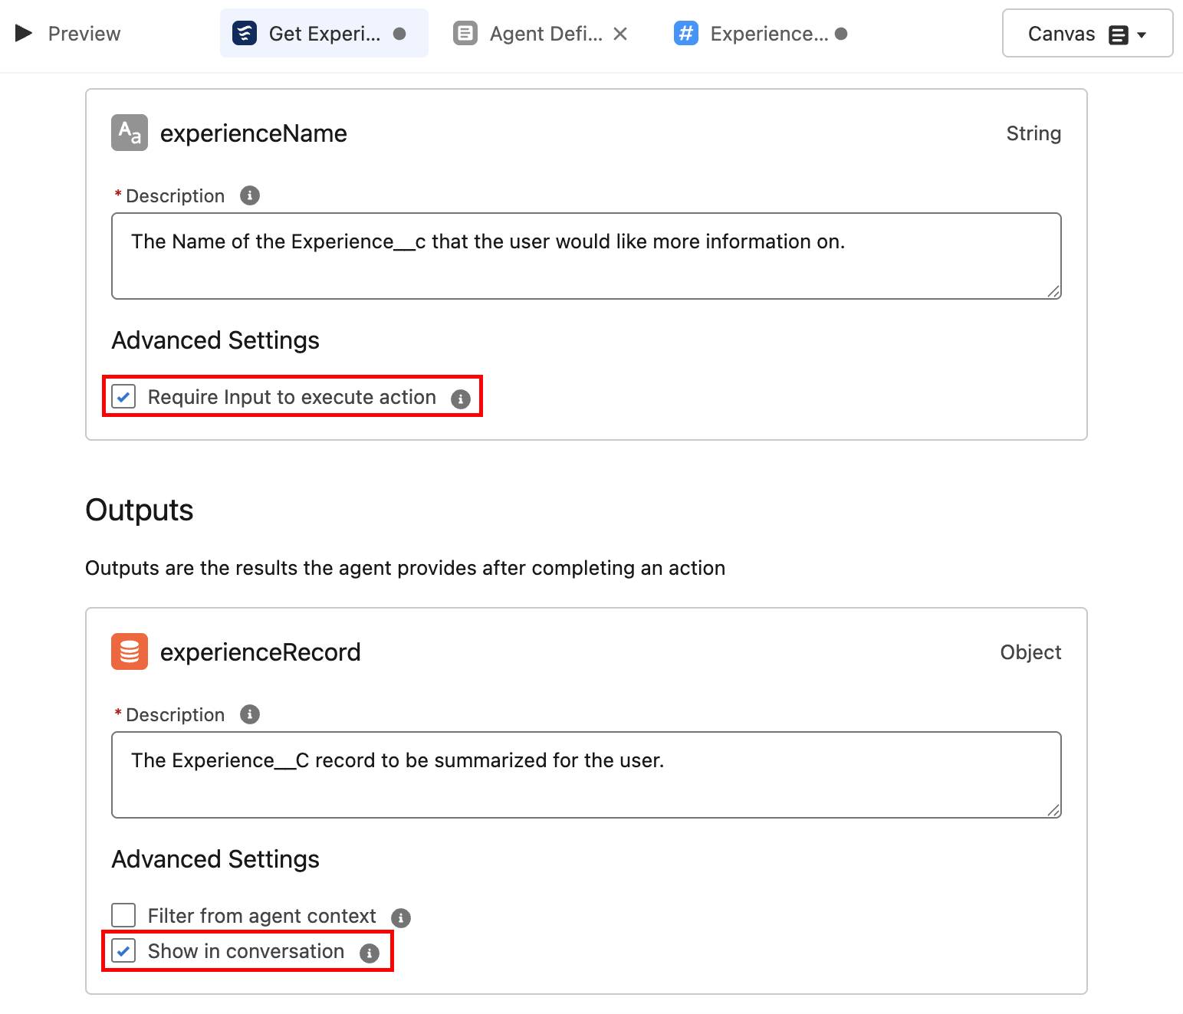Toggle Show in conversation checkbox
The width and height of the screenshot is (1183, 1014).
pos(123,951)
